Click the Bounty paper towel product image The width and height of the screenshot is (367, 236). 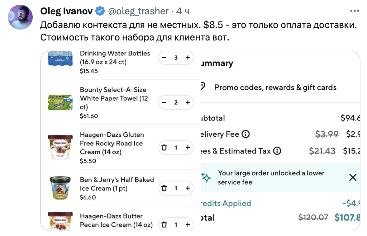tap(60, 102)
